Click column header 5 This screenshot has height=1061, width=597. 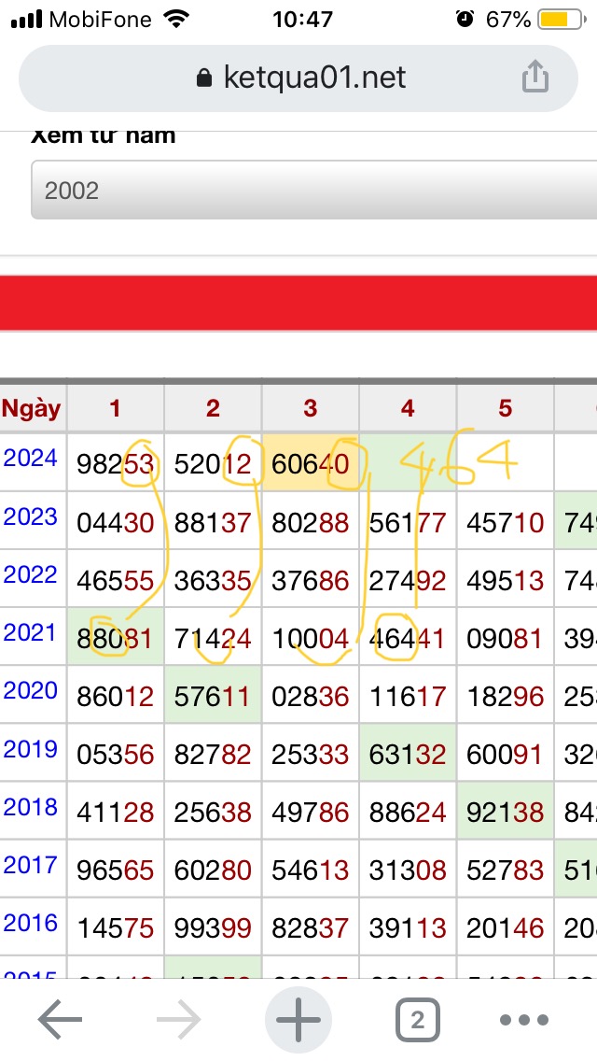[505, 409]
